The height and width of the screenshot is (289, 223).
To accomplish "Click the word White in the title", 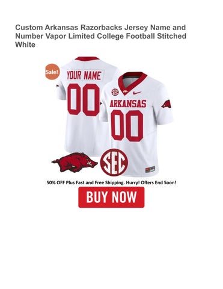I will [25, 45].
